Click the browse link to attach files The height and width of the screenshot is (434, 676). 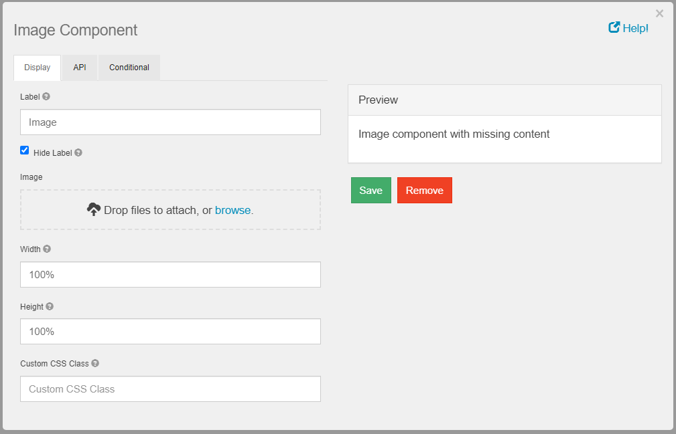click(x=232, y=210)
